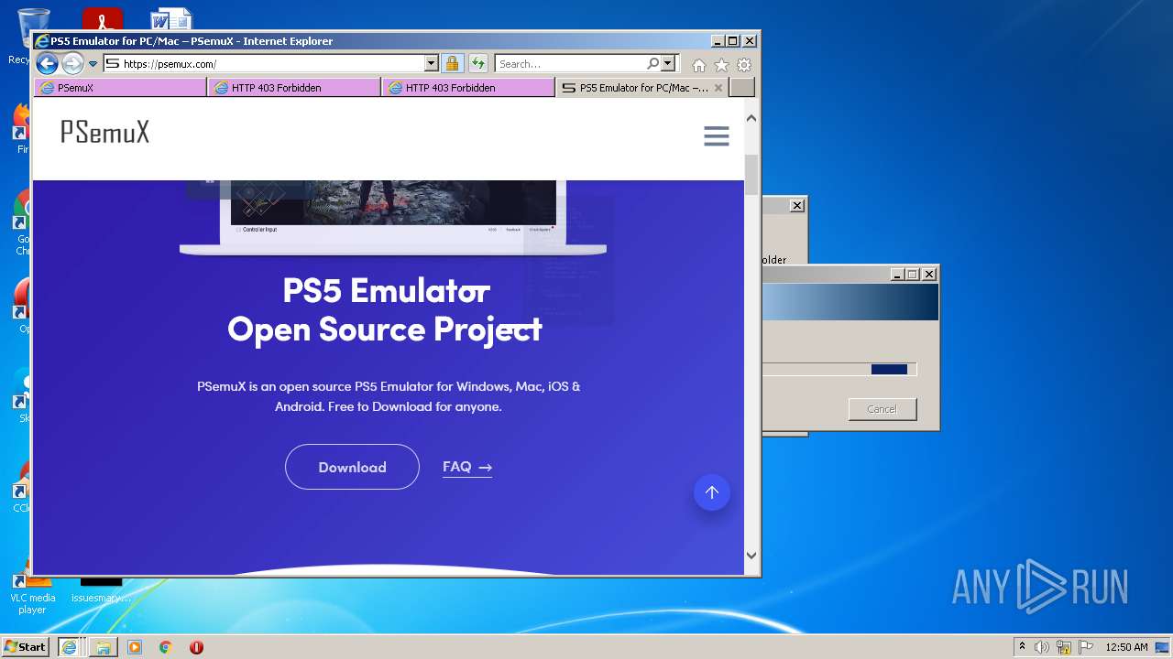Open the Windows Start menu
1173x659 pixels.
(x=26, y=647)
